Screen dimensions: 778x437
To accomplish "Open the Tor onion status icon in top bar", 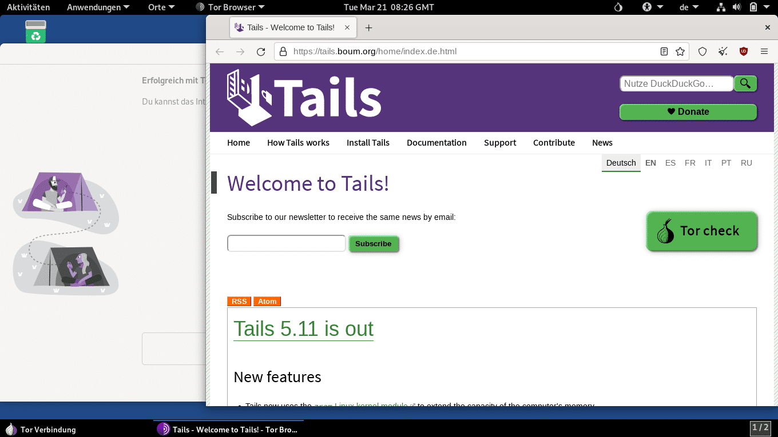I will (618, 7).
